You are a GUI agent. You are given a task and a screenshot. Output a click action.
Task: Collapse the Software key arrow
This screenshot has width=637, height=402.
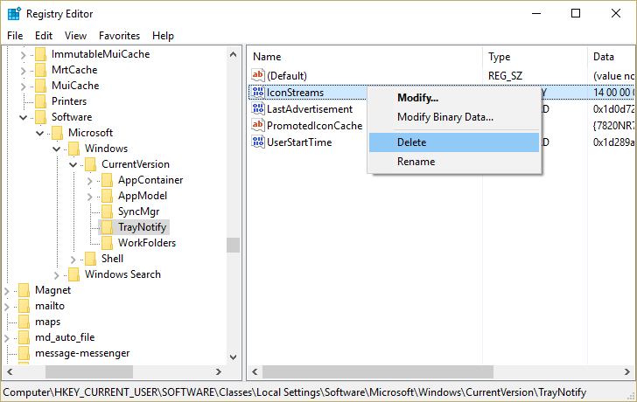(x=24, y=117)
